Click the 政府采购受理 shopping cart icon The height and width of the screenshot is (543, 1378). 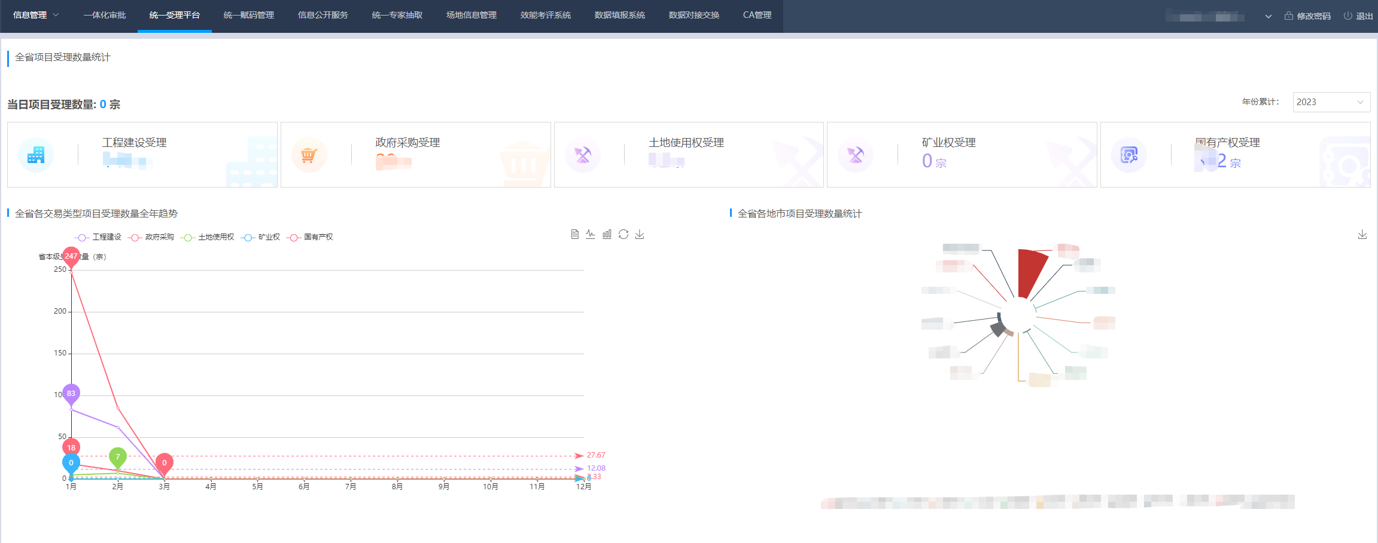click(309, 155)
